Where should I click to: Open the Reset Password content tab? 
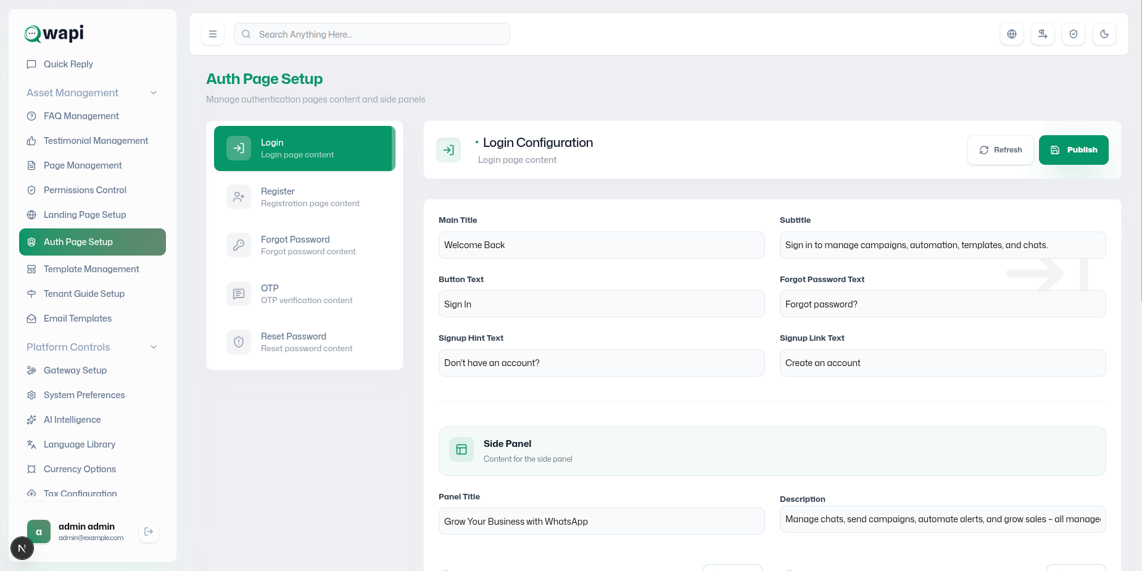(305, 342)
